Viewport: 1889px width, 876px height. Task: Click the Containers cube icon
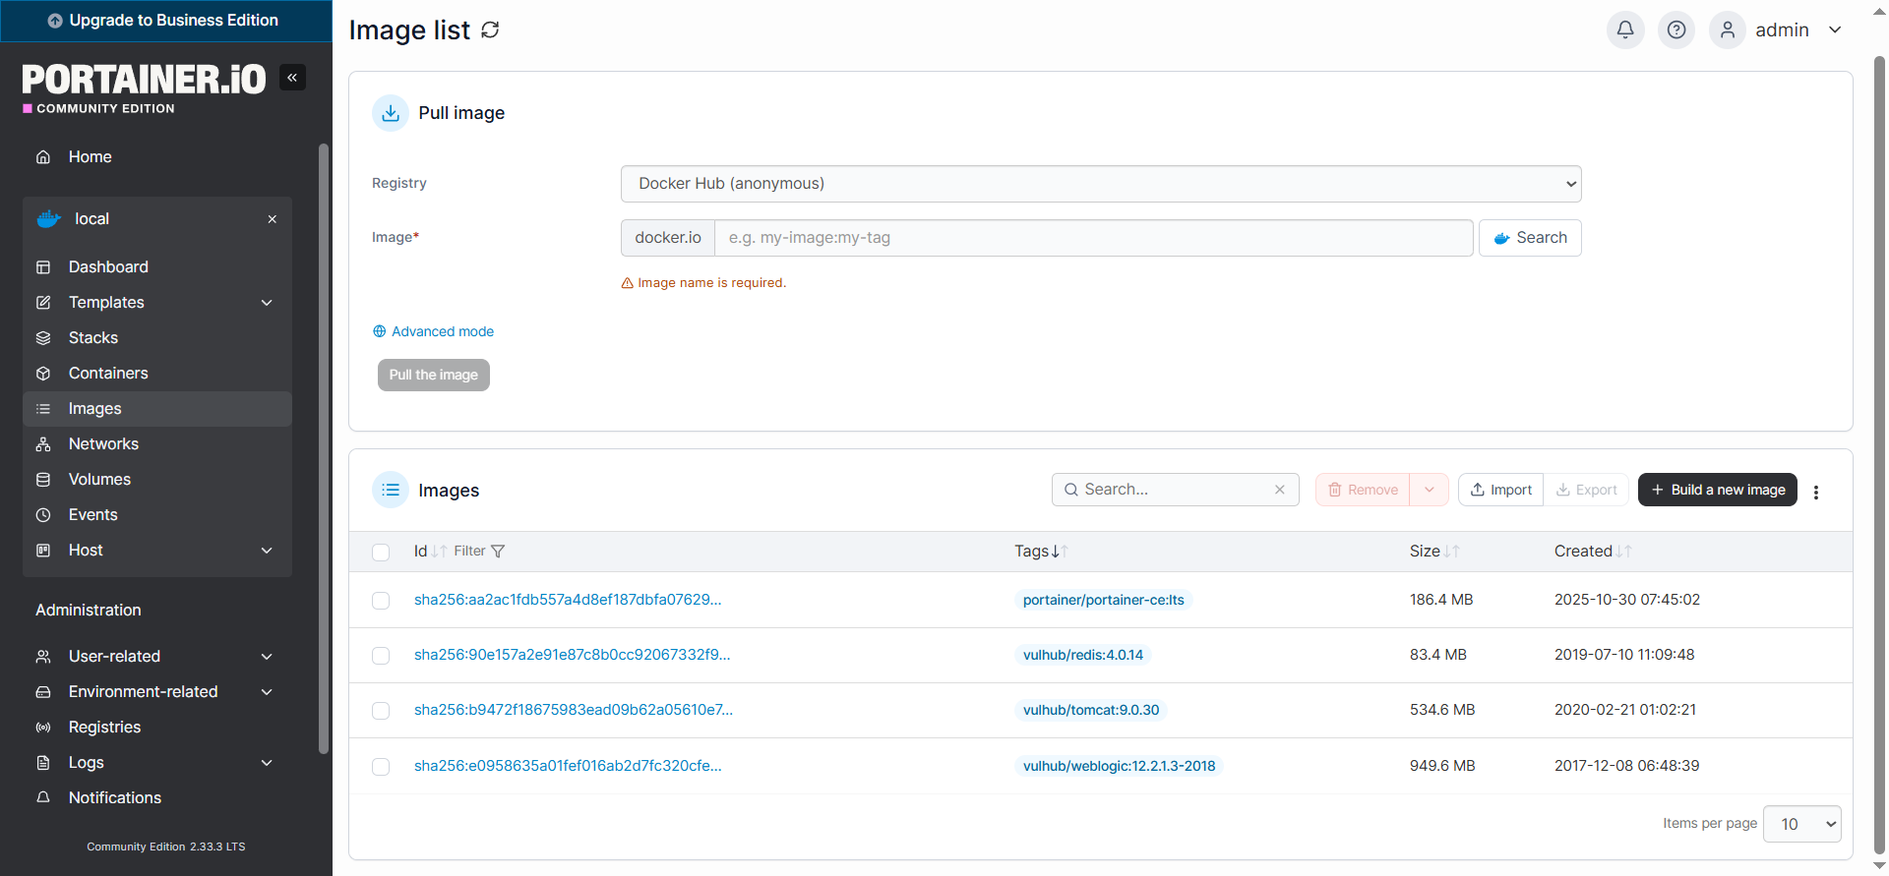click(43, 374)
